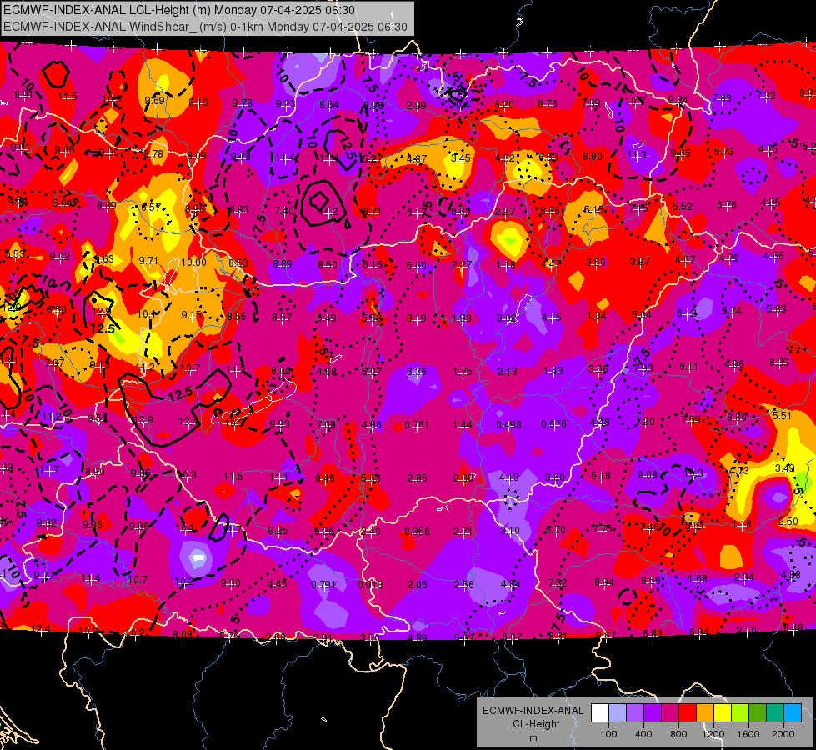Click the wind shear grid value 0.791
Viewport: 816px width, 750px height.
tap(323, 585)
